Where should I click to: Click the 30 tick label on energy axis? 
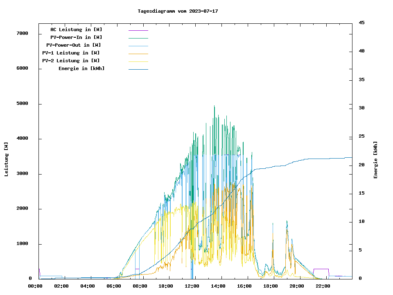click(362, 108)
